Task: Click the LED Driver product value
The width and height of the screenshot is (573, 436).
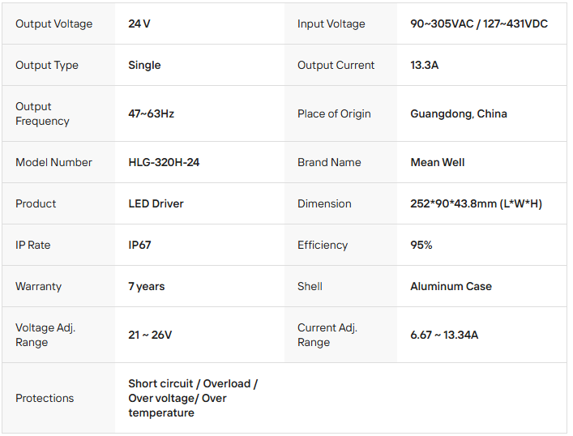Action: click(156, 203)
